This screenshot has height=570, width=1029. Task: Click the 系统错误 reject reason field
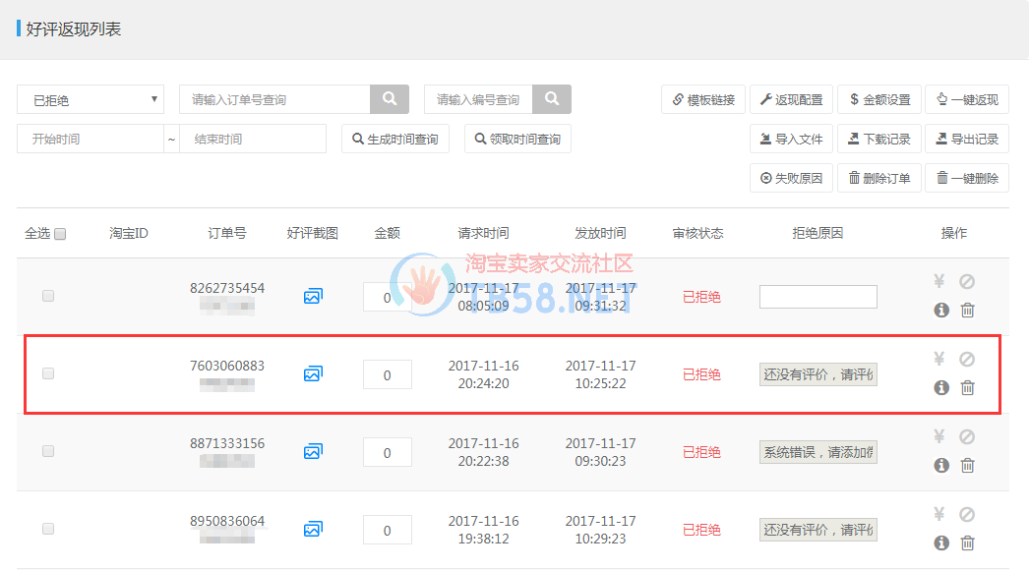pyautogui.click(x=818, y=452)
